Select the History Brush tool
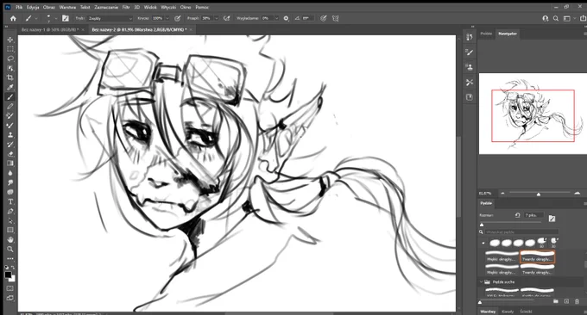This screenshot has width=587, height=315. point(10,145)
